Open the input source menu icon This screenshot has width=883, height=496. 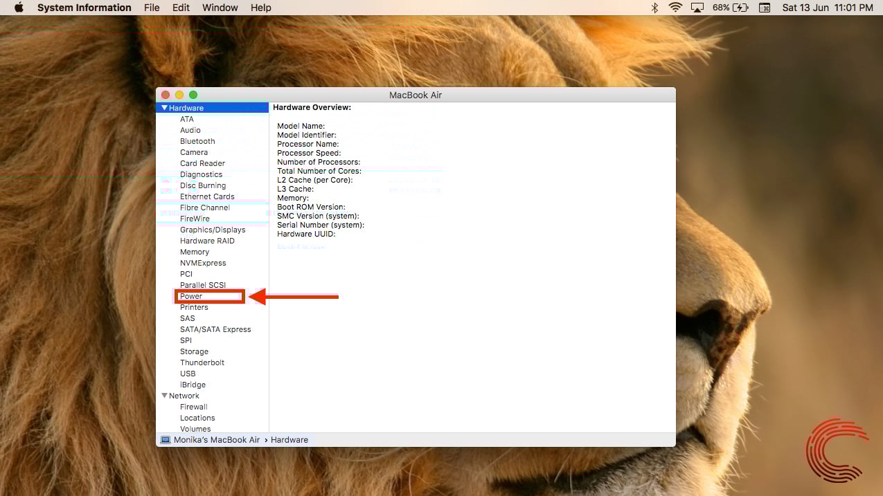tap(765, 8)
